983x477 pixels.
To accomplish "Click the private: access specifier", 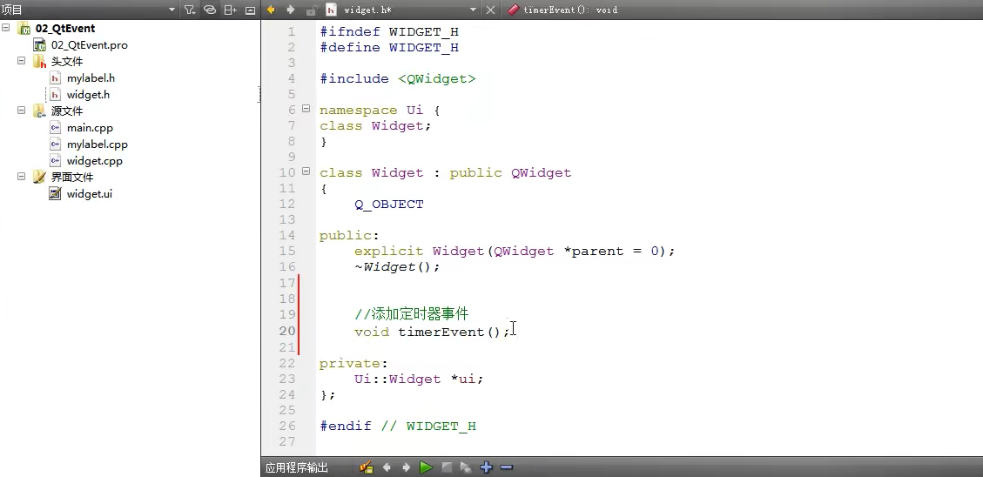I will [353, 364].
